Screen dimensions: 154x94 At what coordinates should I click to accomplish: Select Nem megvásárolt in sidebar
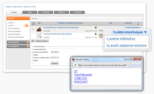(14, 29)
